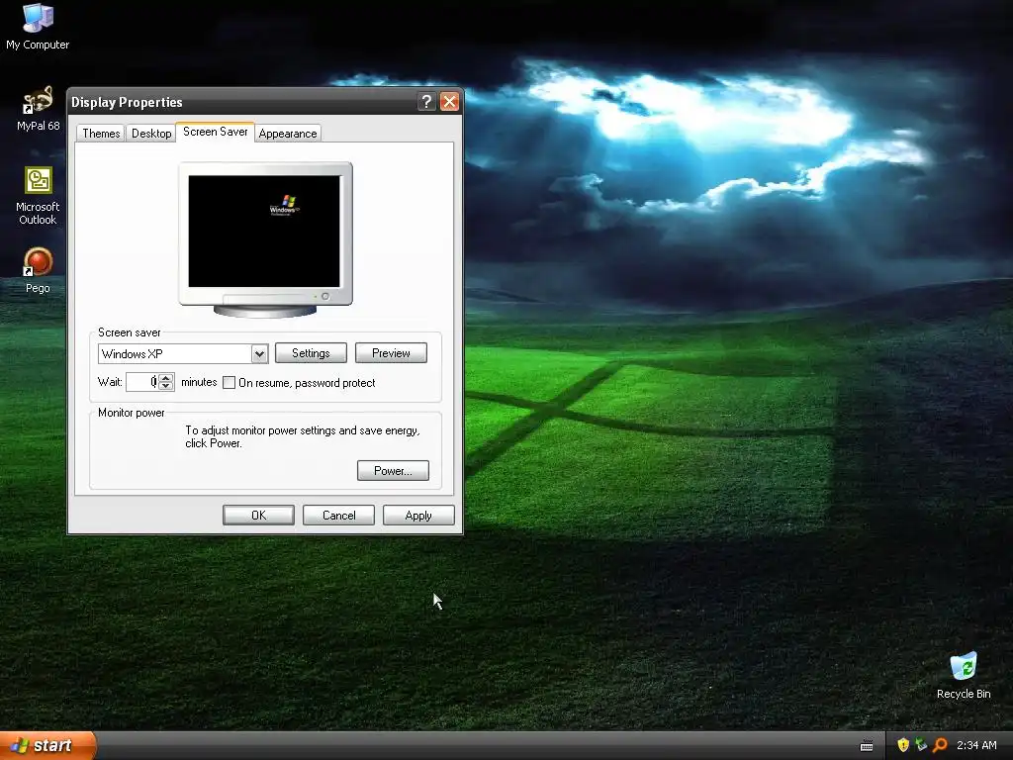This screenshot has width=1013, height=760.
Task: Open monitor Power settings
Action: point(393,470)
